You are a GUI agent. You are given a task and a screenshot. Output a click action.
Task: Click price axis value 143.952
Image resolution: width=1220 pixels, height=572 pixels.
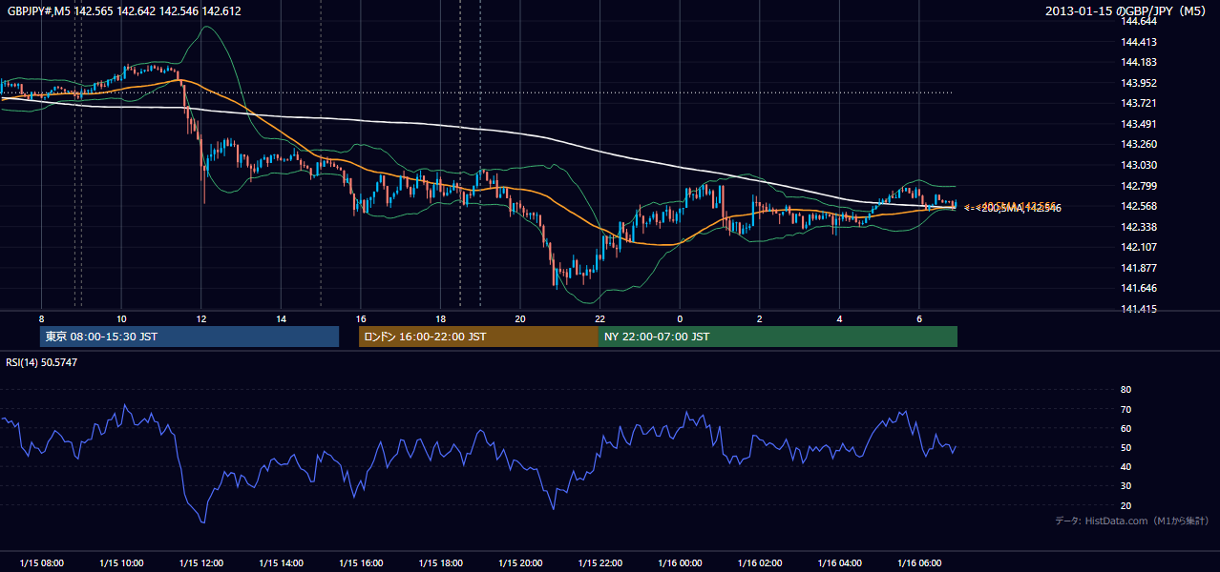click(x=1140, y=83)
